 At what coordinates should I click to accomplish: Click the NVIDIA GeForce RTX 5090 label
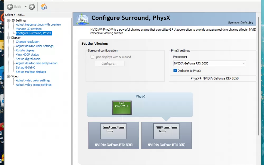click(x=114, y=145)
